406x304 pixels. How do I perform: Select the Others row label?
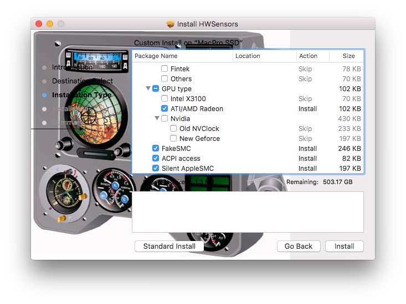point(181,79)
